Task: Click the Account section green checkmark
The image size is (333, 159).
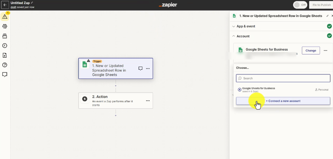Action: pyautogui.click(x=329, y=36)
